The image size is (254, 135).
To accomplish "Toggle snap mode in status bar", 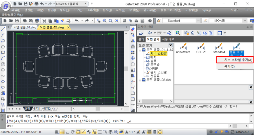I will pyautogui.click(x=57, y=132).
